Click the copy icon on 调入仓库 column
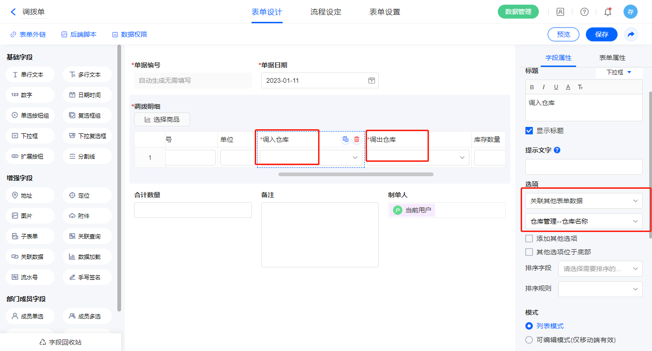The height and width of the screenshot is (351, 652). click(345, 139)
